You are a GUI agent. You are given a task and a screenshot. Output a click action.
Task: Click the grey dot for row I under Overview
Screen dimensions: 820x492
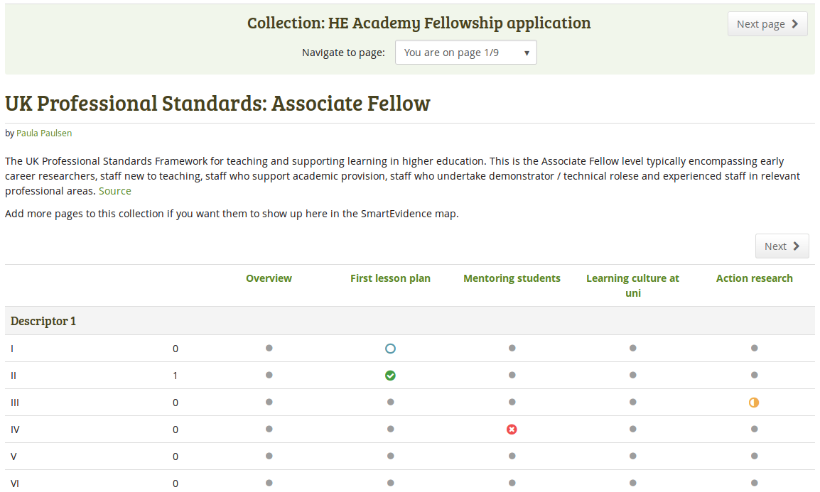(269, 348)
